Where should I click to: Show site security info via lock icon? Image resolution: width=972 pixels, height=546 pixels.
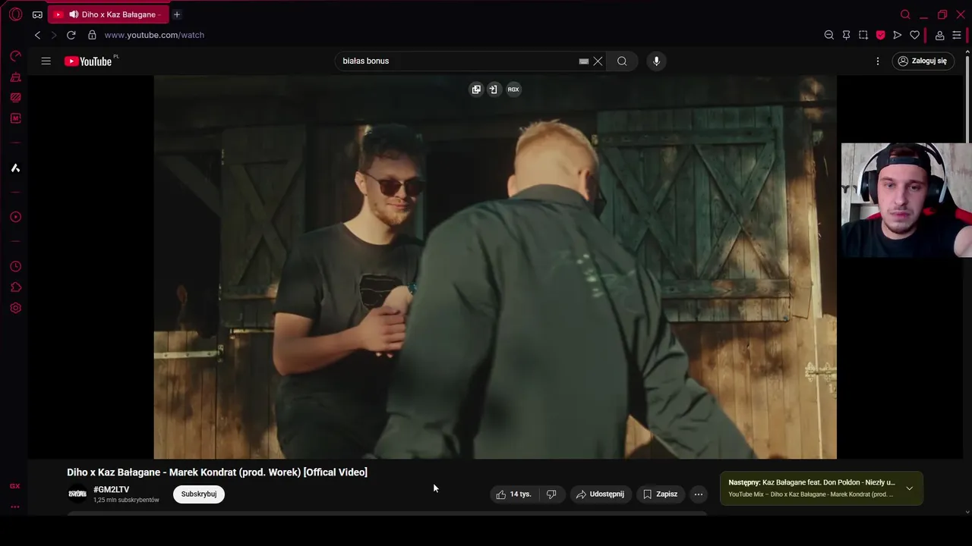click(x=92, y=35)
